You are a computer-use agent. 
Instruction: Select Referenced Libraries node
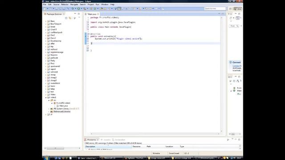(x=62, y=112)
